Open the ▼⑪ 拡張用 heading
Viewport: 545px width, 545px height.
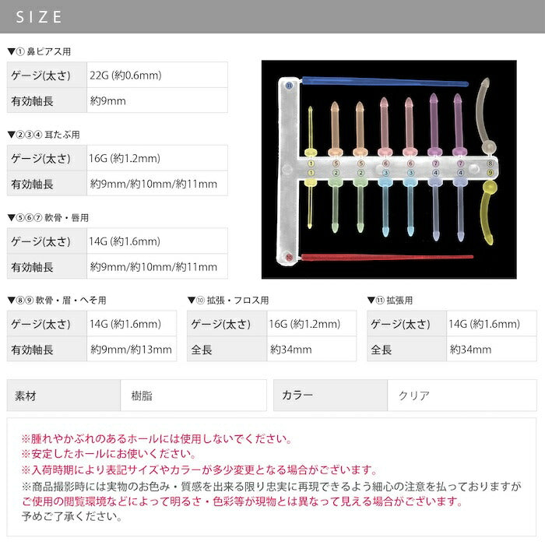(x=390, y=301)
